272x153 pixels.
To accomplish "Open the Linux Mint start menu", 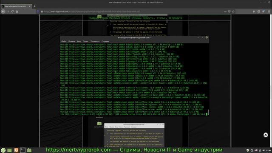I will pos(3,150).
